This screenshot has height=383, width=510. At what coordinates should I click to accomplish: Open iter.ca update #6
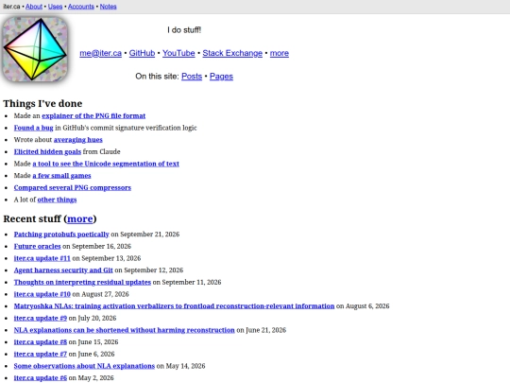pyautogui.click(x=41, y=378)
